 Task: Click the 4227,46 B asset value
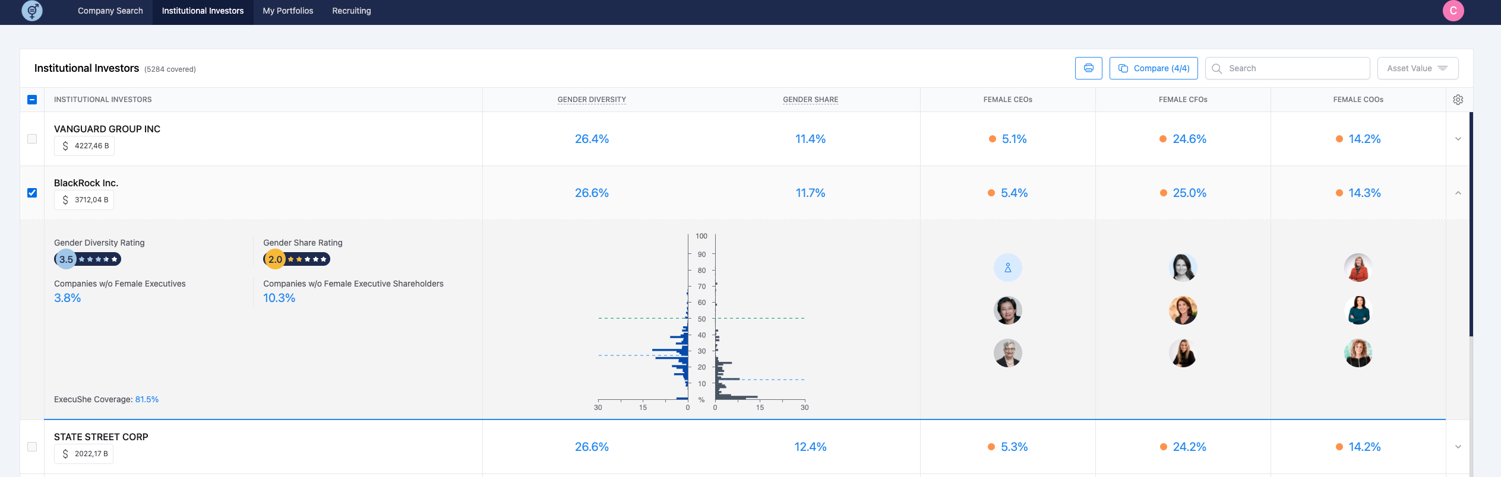point(91,146)
